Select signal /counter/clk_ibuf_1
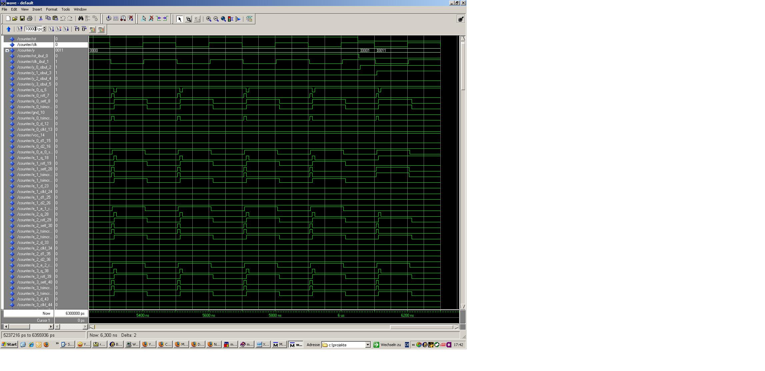Viewport: 765px width, 371px height. pyautogui.click(x=33, y=62)
